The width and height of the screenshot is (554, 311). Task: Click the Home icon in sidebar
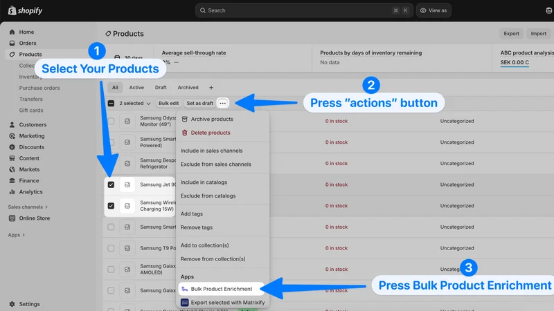12,32
